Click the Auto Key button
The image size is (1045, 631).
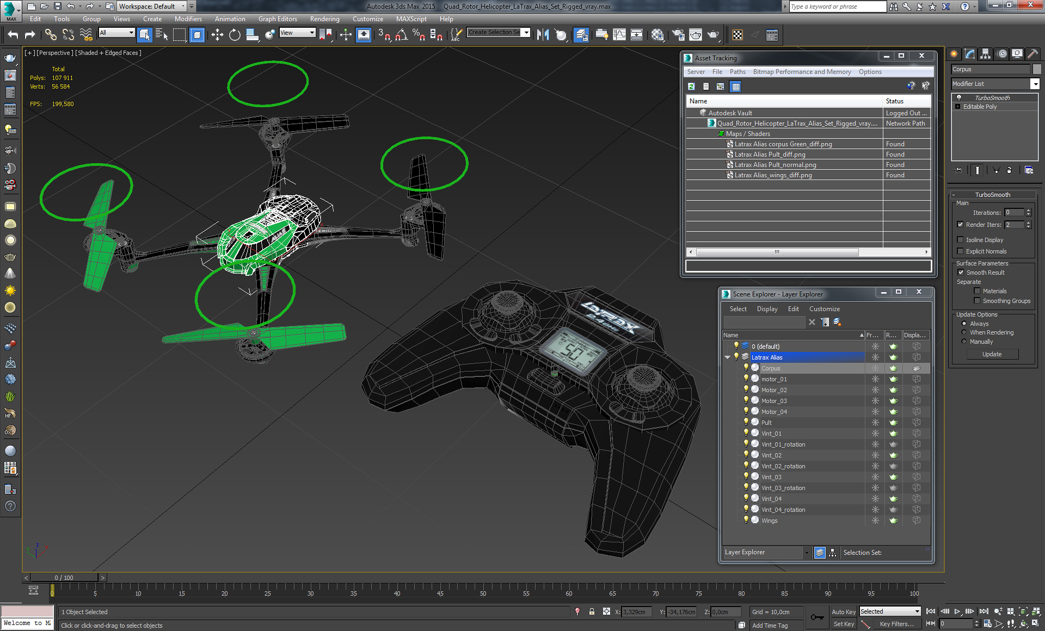click(844, 612)
